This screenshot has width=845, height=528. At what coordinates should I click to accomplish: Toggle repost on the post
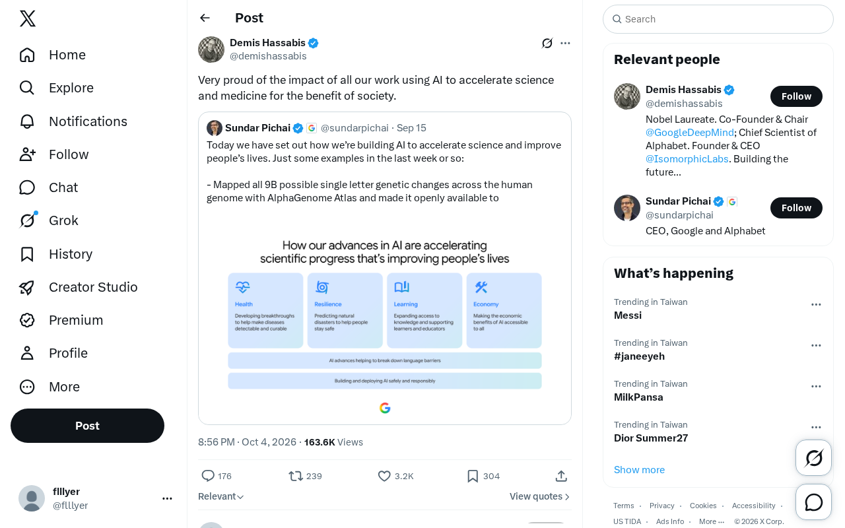pyautogui.click(x=296, y=476)
